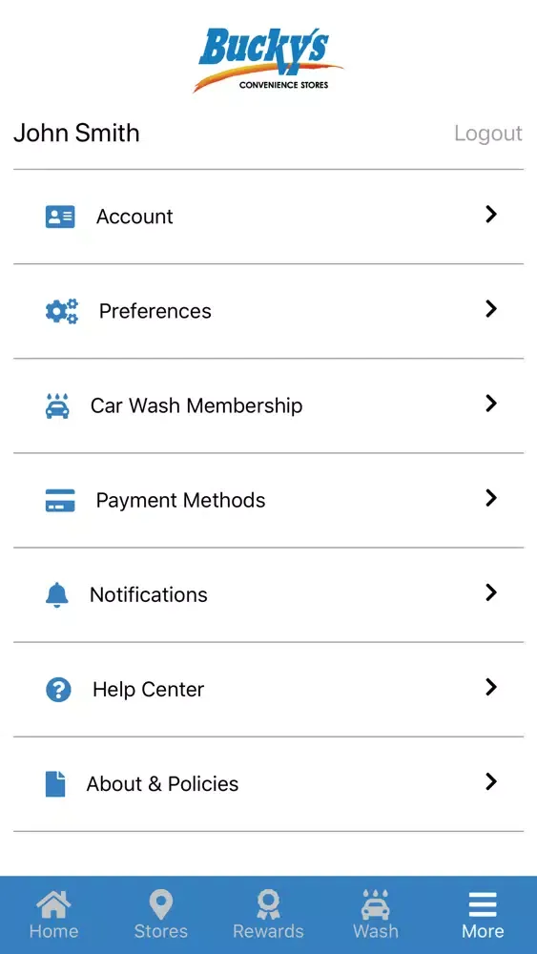The image size is (537, 954).
Task: Expand the Preferences row chevron
Action: 491,309
